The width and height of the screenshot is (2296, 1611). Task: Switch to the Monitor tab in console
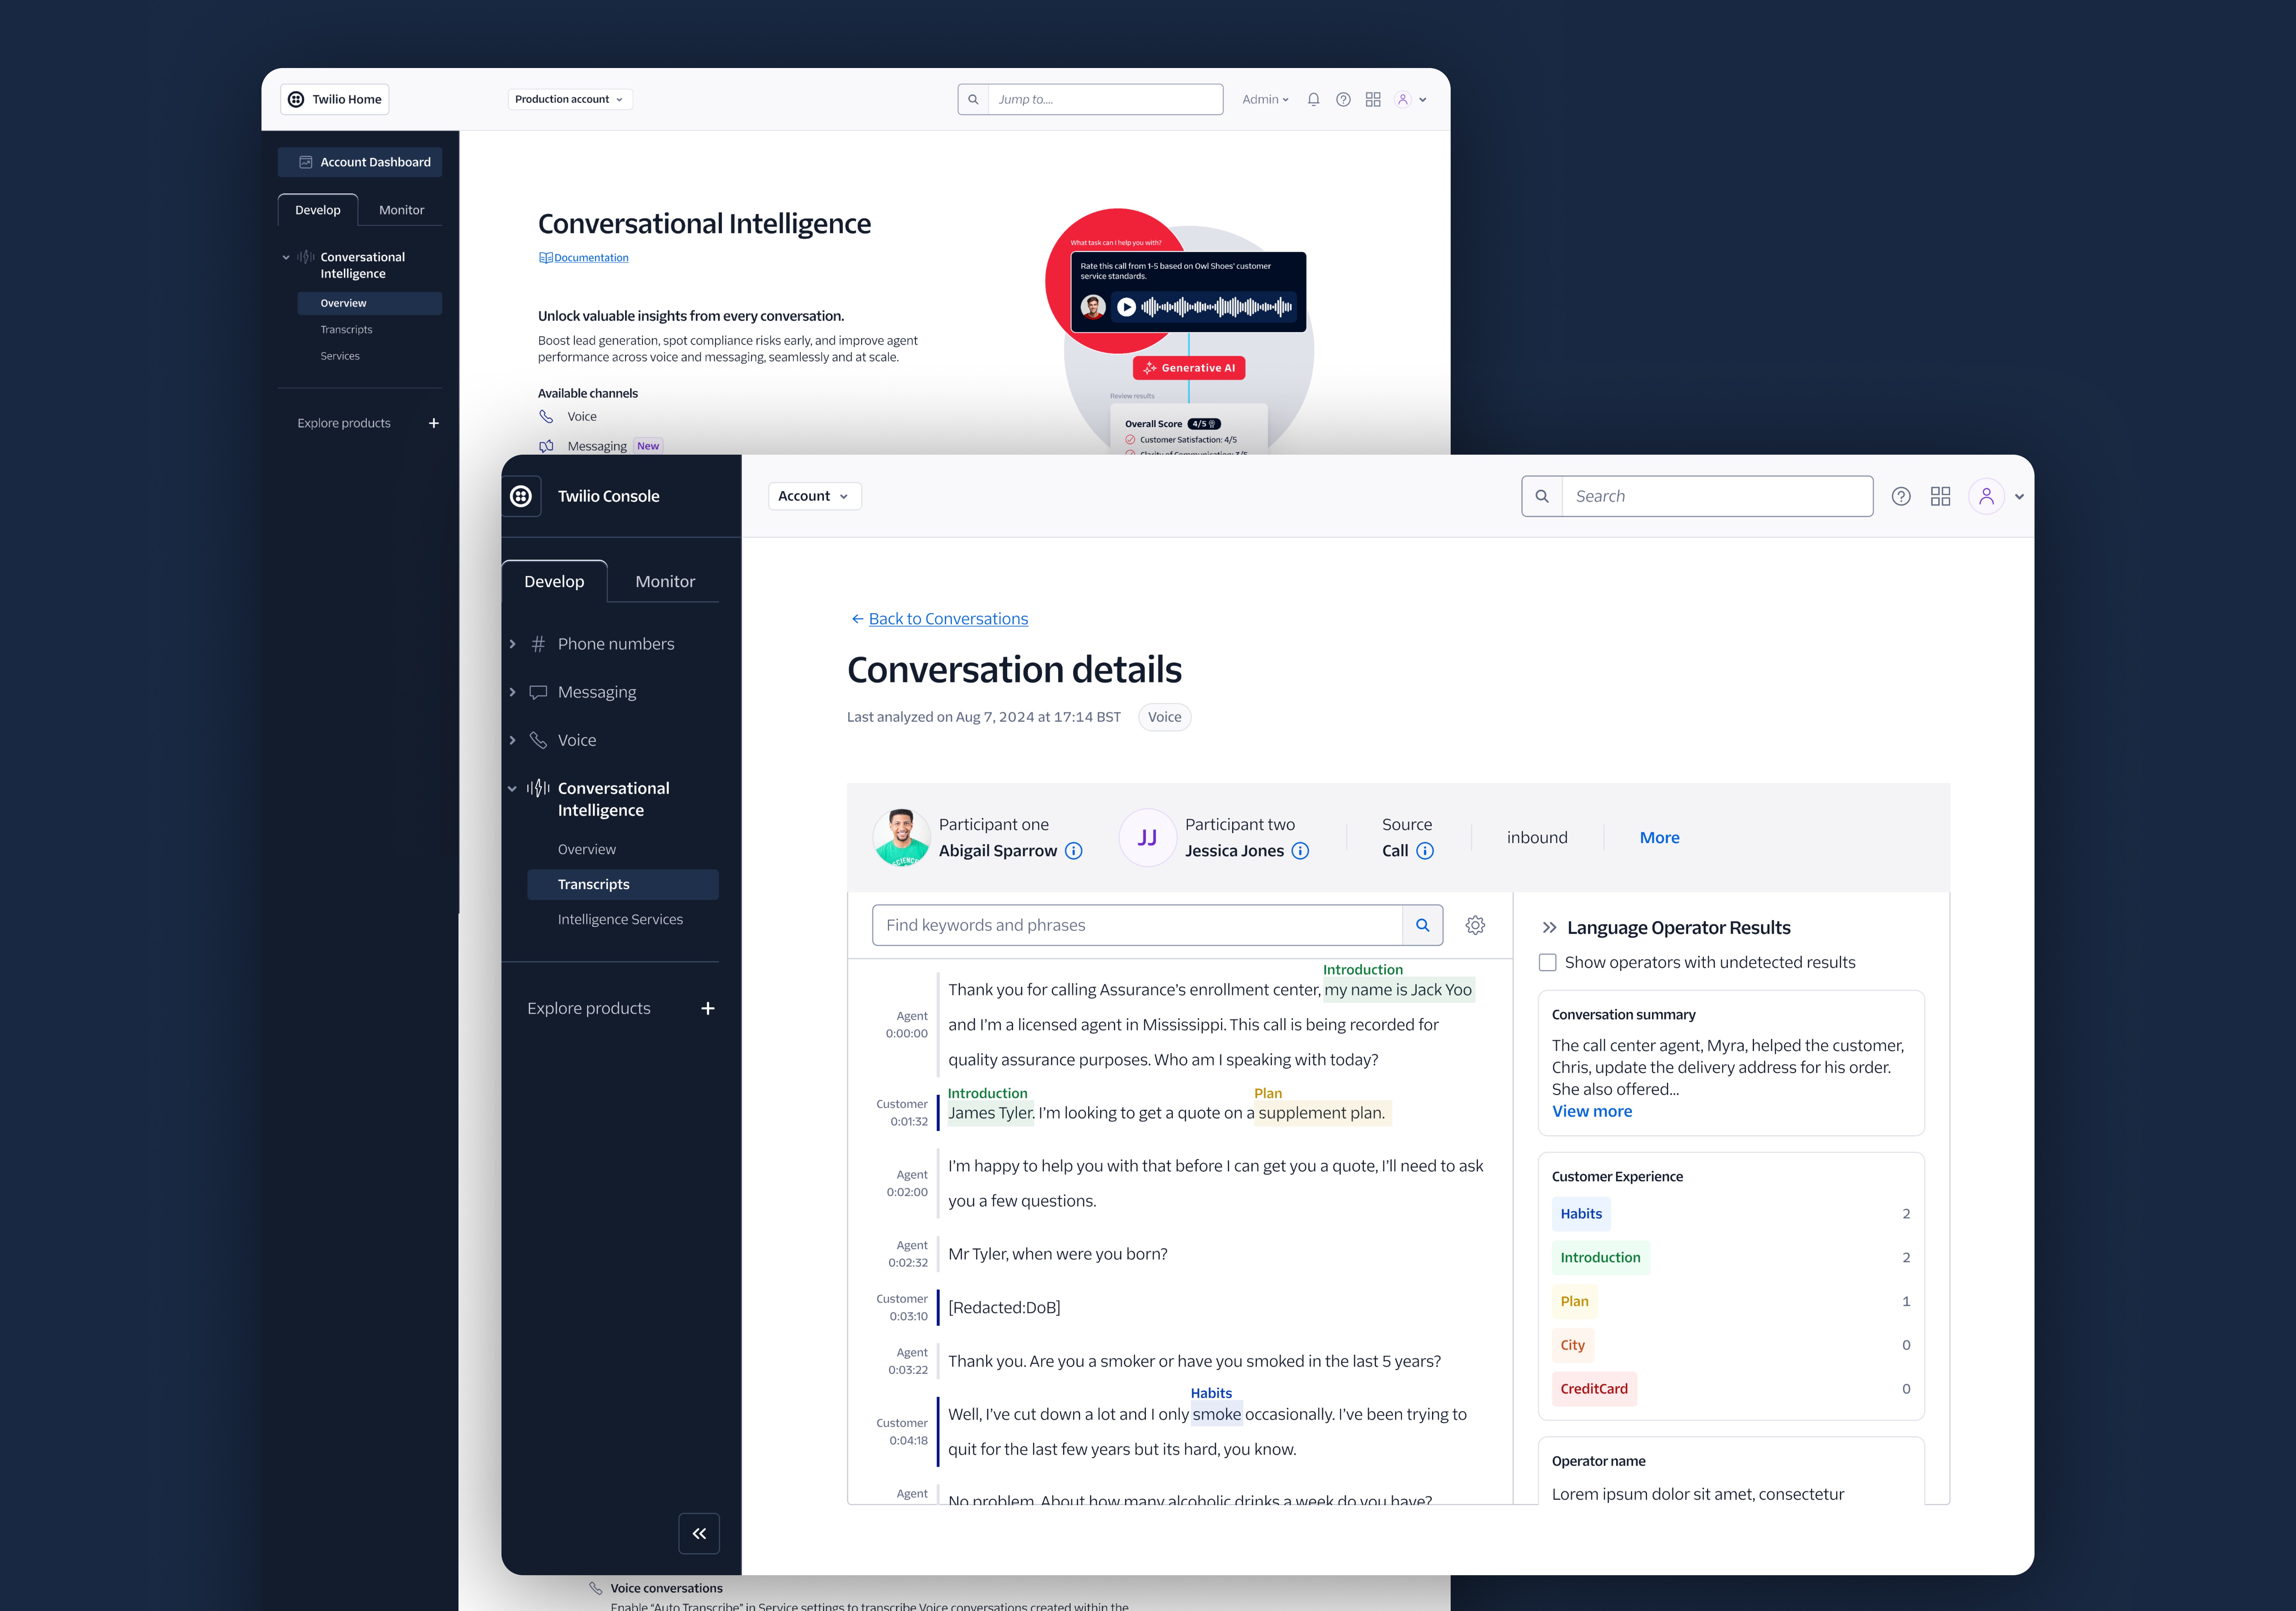click(x=665, y=582)
